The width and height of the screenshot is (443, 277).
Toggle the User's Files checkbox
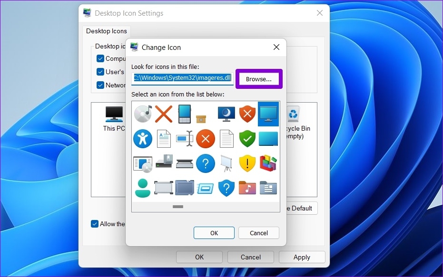[100, 72]
